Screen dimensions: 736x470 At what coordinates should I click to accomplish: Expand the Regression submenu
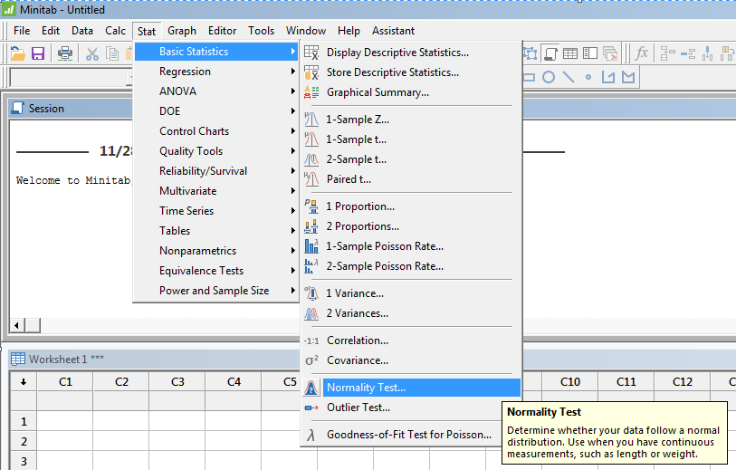[216, 72]
